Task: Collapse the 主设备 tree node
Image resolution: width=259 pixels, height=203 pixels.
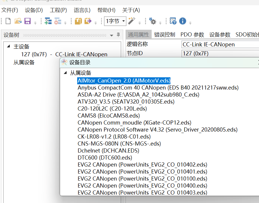Action: [x=8, y=46]
